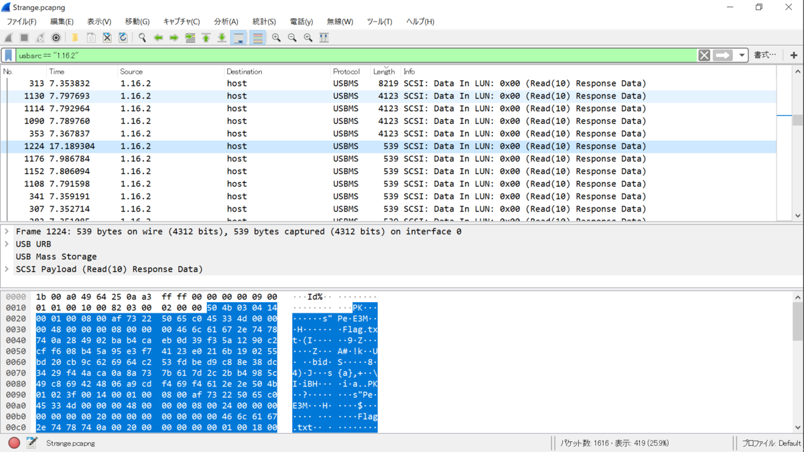Viewport: 804px width, 452px height.
Task: Open a capture file via folder icon
Action: [x=75, y=38]
